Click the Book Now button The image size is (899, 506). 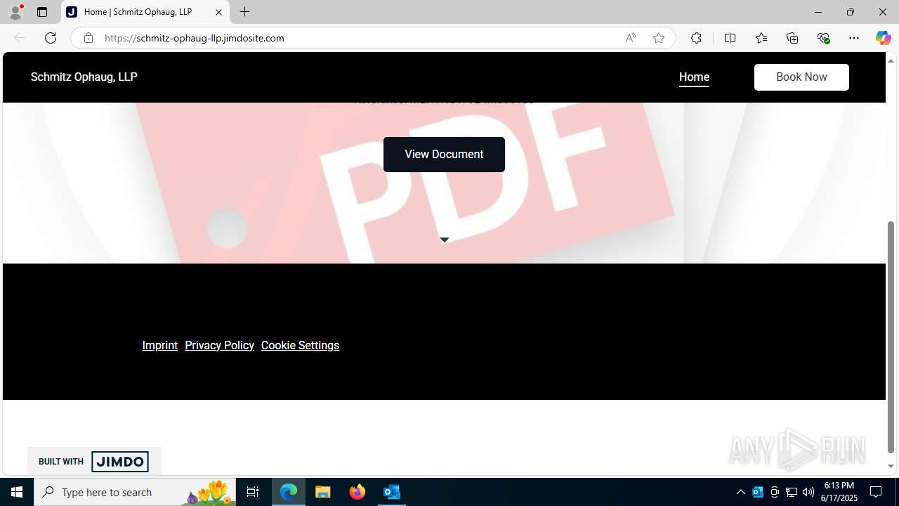click(x=801, y=77)
